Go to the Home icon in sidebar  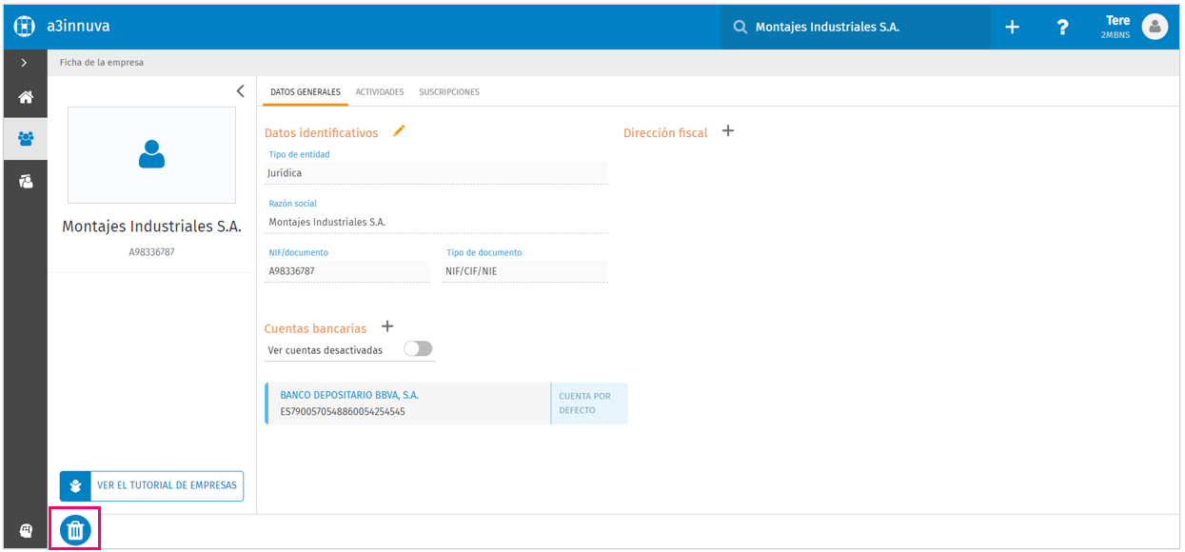[x=26, y=97]
